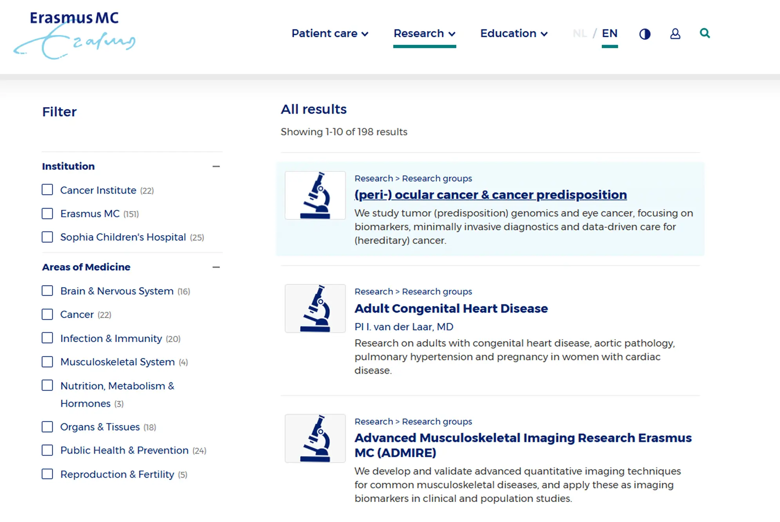The width and height of the screenshot is (780, 522).
Task: Switch language to NL
Action: (x=580, y=34)
